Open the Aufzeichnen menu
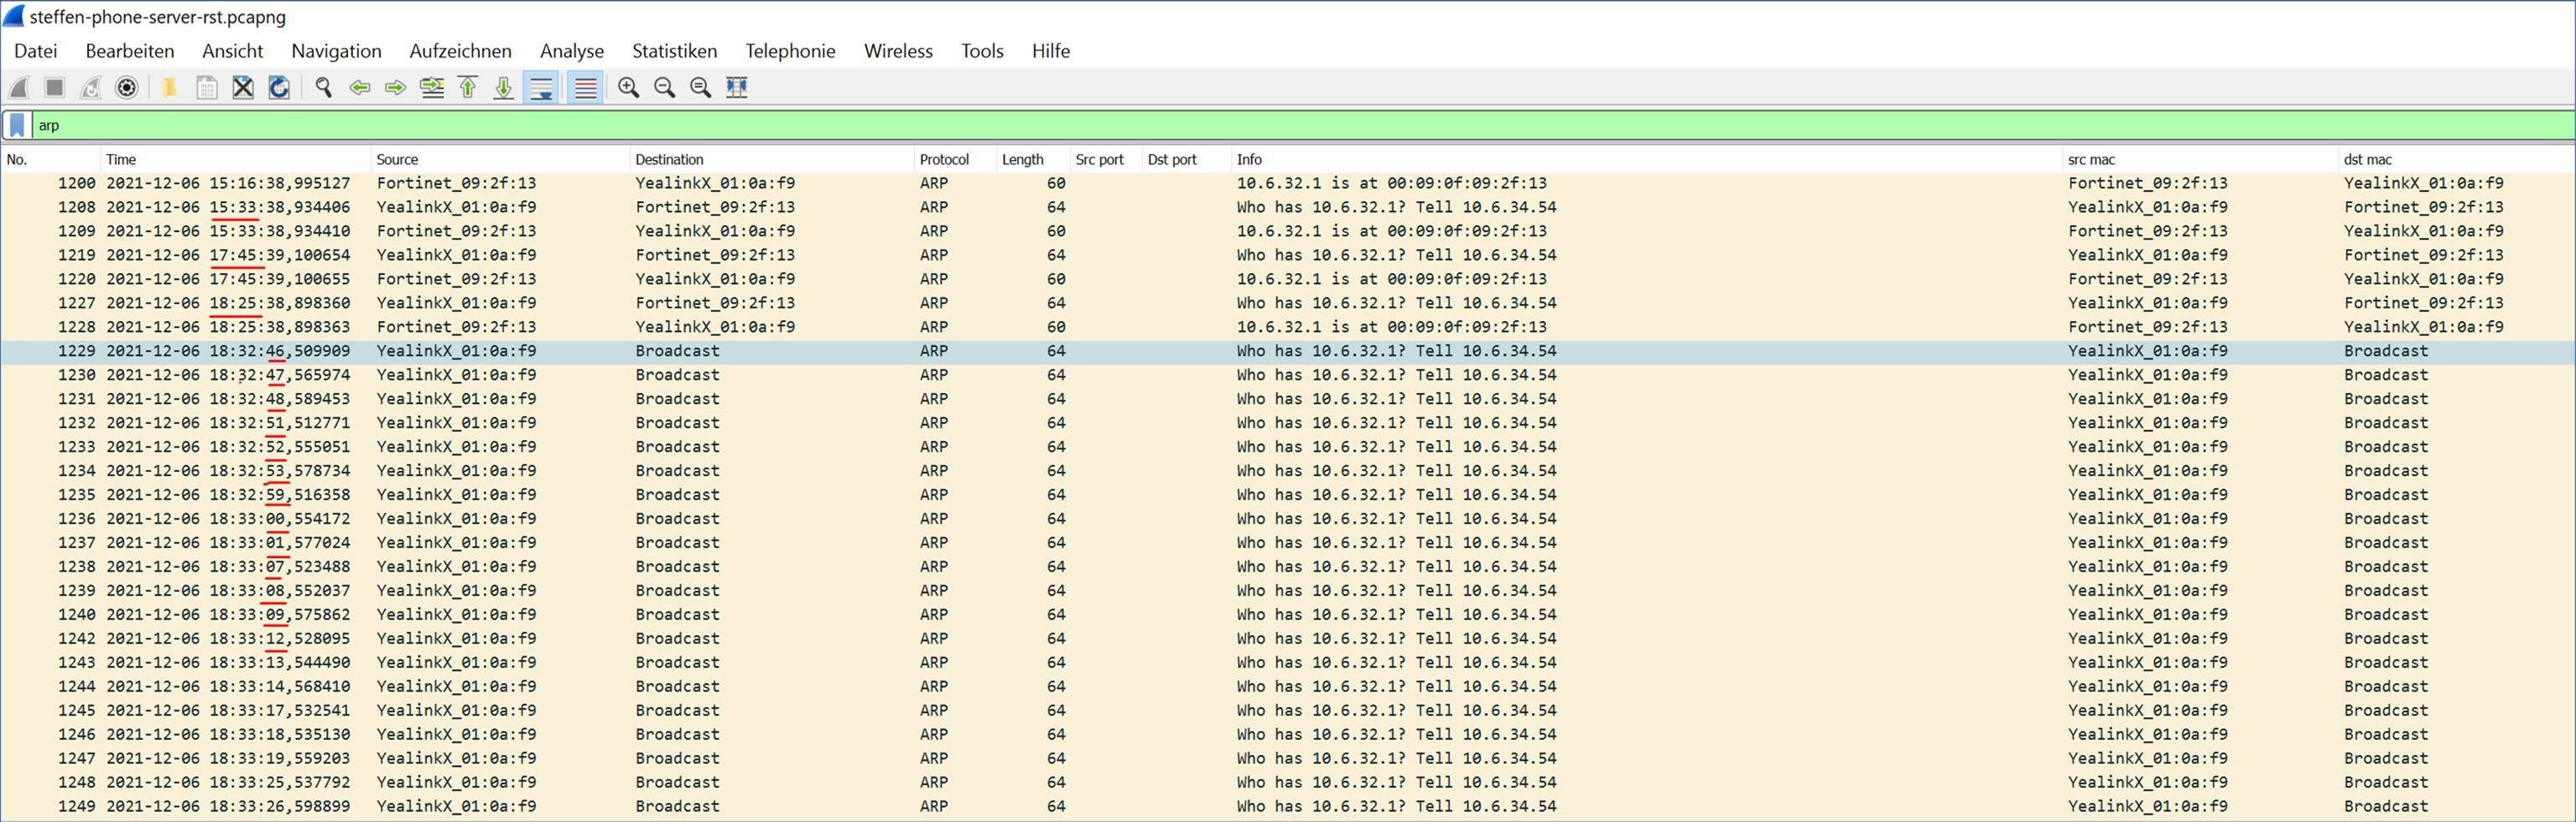The image size is (2576, 822). (x=460, y=51)
